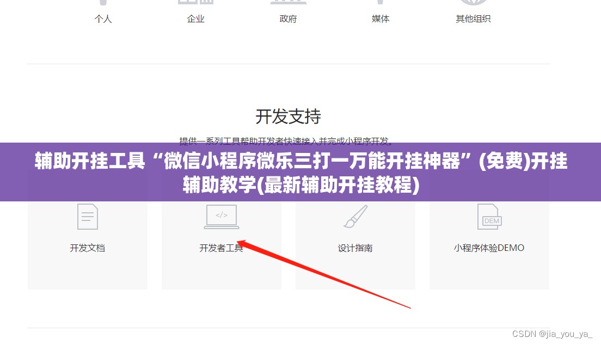
Task: Click the 开发文档 label
Action: click(88, 248)
